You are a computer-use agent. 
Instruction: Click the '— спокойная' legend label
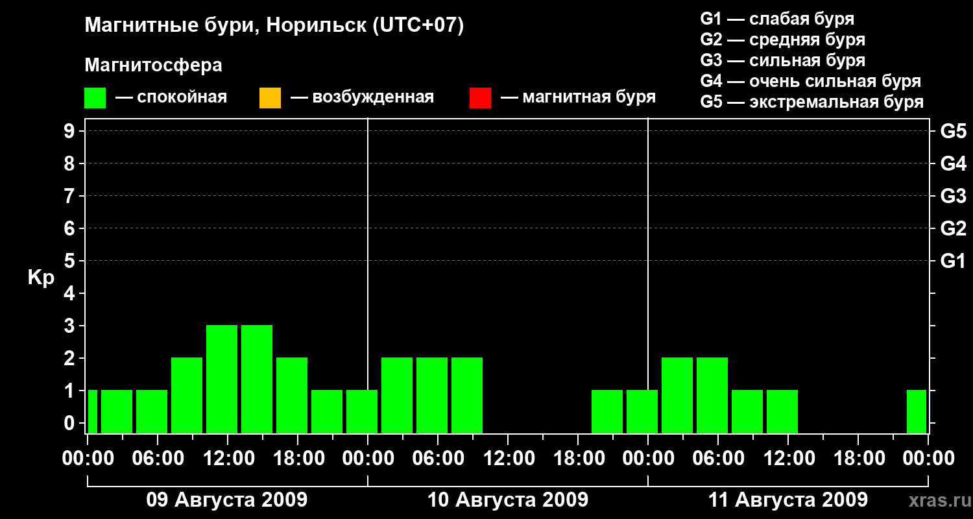pyautogui.click(x=171, y=97)
